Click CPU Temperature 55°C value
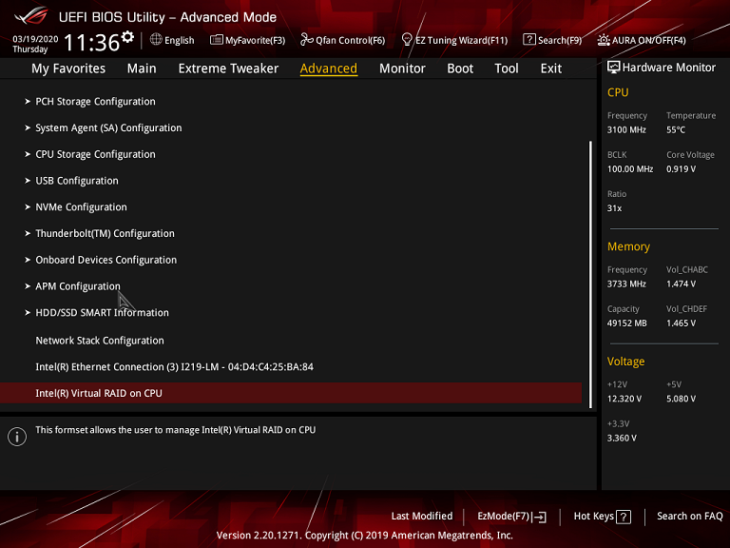730x548 pixels. [x=676, y=130]
